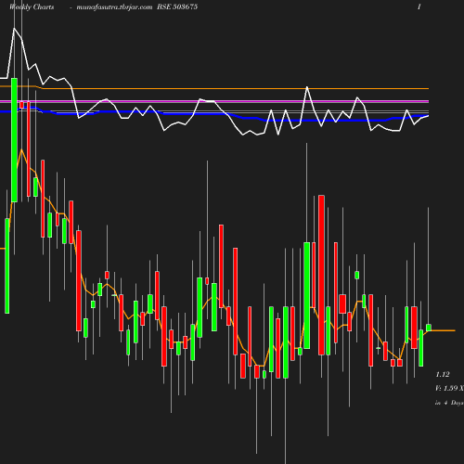Image resolution: width=464 pixels, height=464 pixels.
Task: Click the 'V: 1.59 X' volume text
Action: pos(449,388)
